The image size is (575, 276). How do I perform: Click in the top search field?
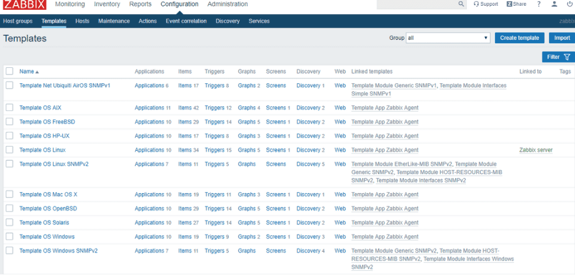pyautogui.click(x=417, y=4)
